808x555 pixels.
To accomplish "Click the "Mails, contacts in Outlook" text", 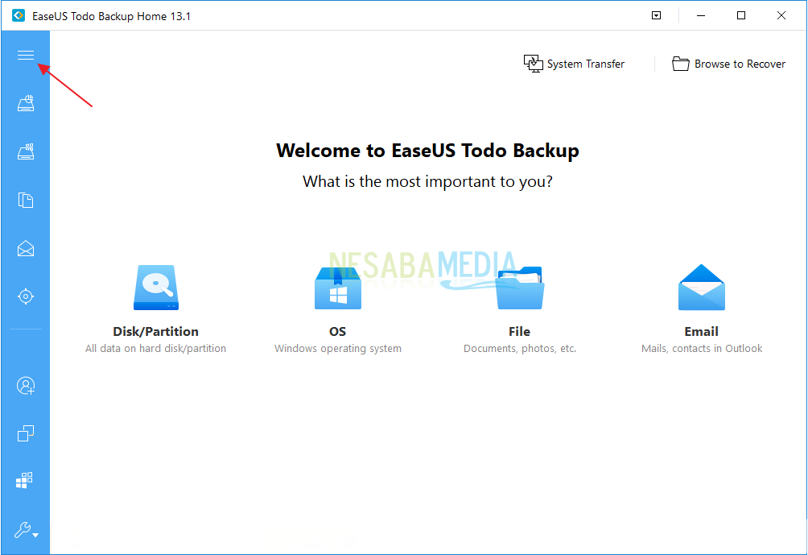I will click(x=702, y=349).
